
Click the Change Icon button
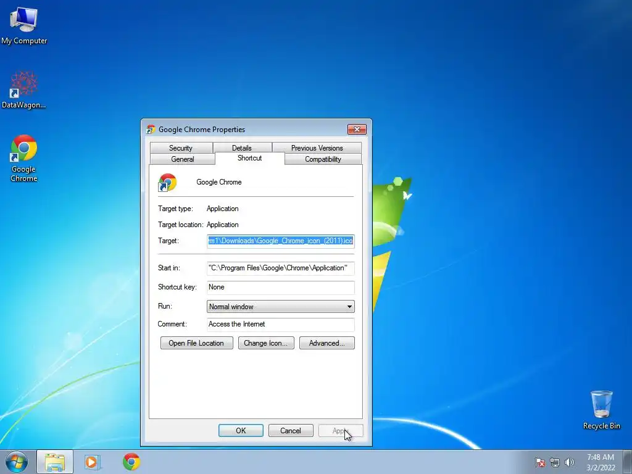coord(266,343)
